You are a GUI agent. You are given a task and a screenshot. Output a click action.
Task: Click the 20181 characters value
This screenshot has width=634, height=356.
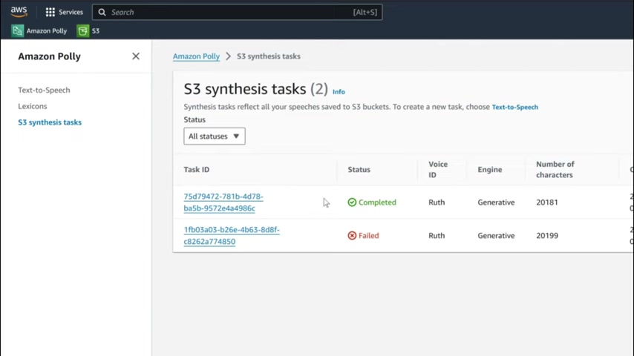pos(547,202)
